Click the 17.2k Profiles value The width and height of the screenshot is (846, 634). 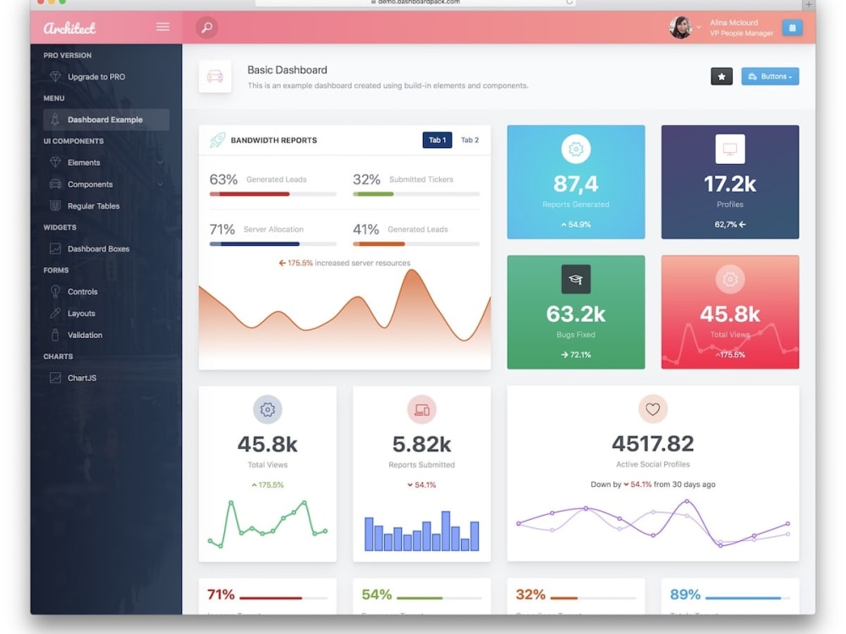coord(730,183)
